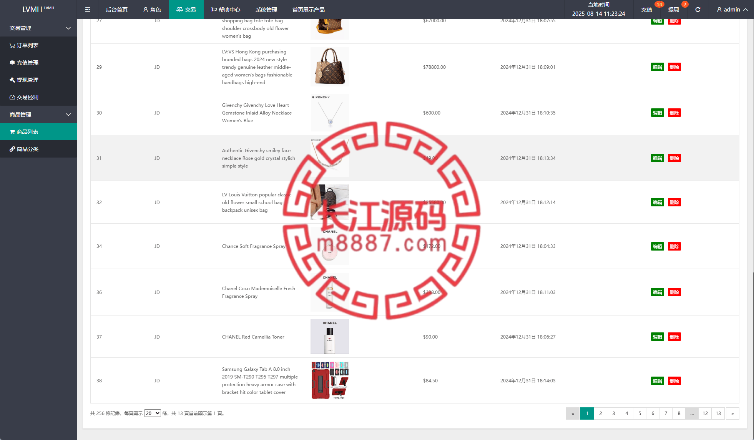The width and height of the screenshot is (754, 440).
Task: Go to 充值管理 in sidebar
Action: coord(38,63)
